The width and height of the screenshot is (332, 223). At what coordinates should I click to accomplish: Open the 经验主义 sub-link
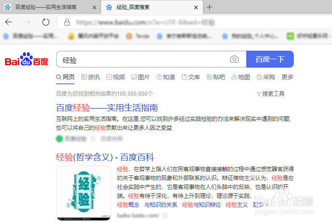click(x=236, y=205)
